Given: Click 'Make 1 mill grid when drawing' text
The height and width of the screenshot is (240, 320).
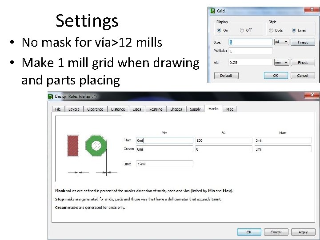Looking at the screenshot, I should 110,63.
